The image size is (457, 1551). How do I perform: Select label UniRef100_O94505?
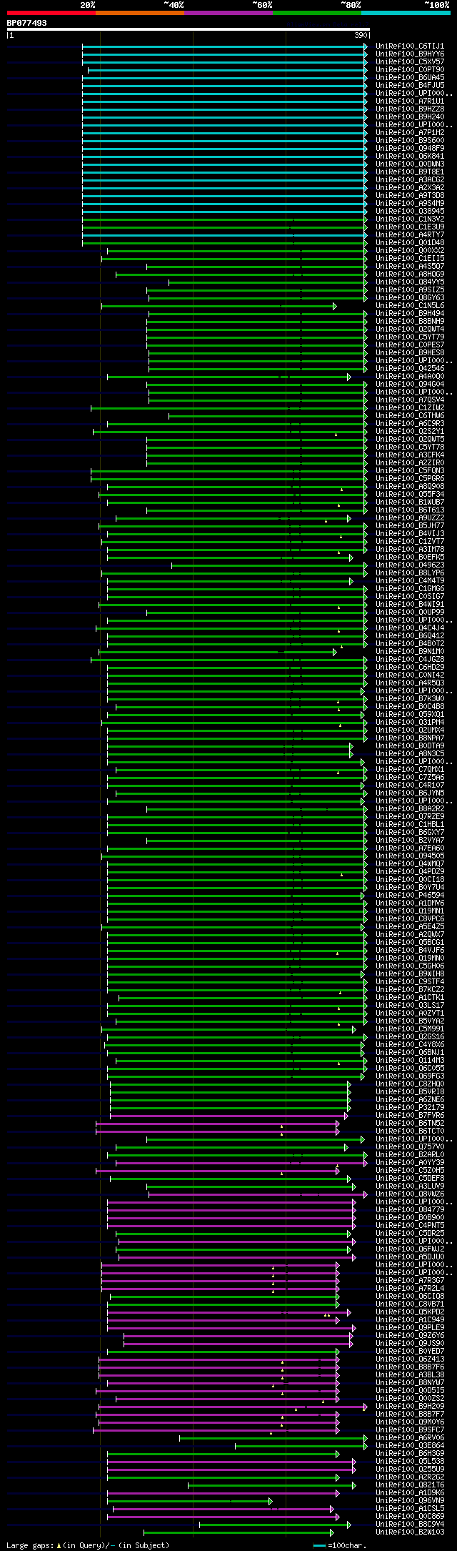coord(410,856)
